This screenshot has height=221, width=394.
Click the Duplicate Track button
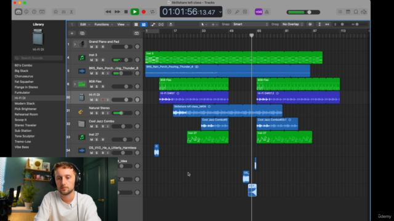coord(82,33)
